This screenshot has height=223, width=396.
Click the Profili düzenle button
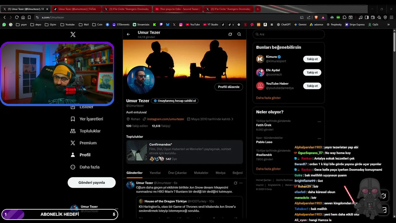click(229, 87)
